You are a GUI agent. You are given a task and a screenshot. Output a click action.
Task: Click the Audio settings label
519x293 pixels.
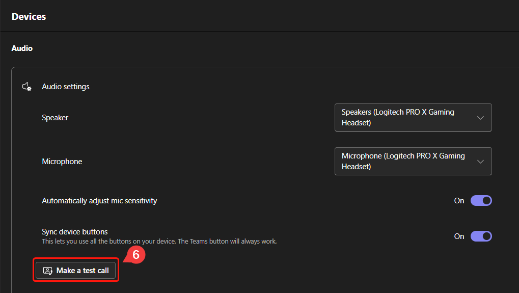tap(66, 87)
